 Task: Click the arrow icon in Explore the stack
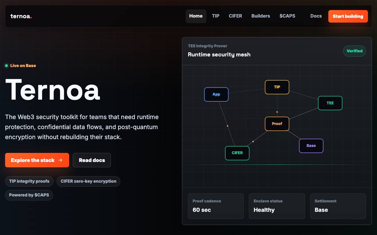click(60, 160)
